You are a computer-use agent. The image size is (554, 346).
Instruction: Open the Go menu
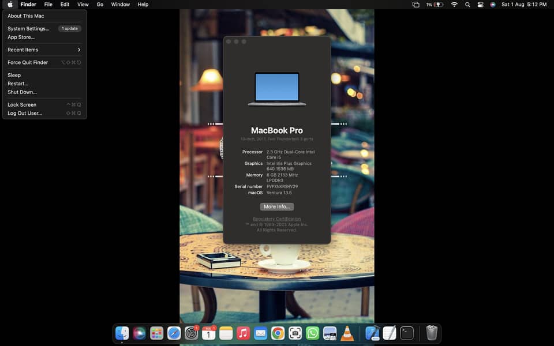(x=100, y=5)
